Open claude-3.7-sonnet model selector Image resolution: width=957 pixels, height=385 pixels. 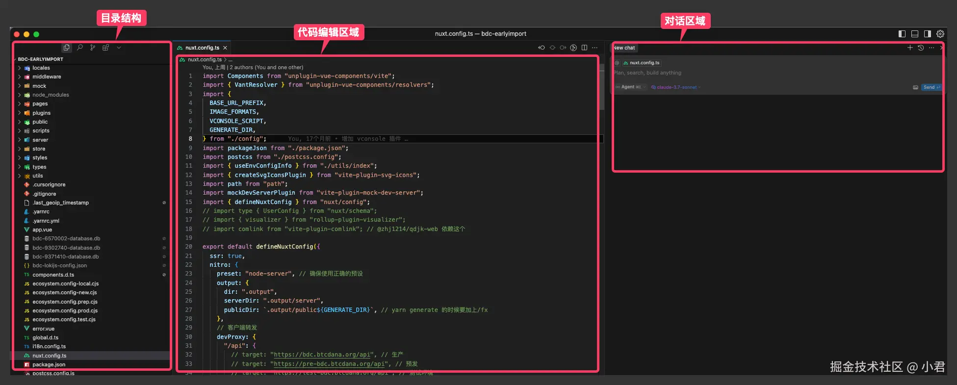[676, 87]
